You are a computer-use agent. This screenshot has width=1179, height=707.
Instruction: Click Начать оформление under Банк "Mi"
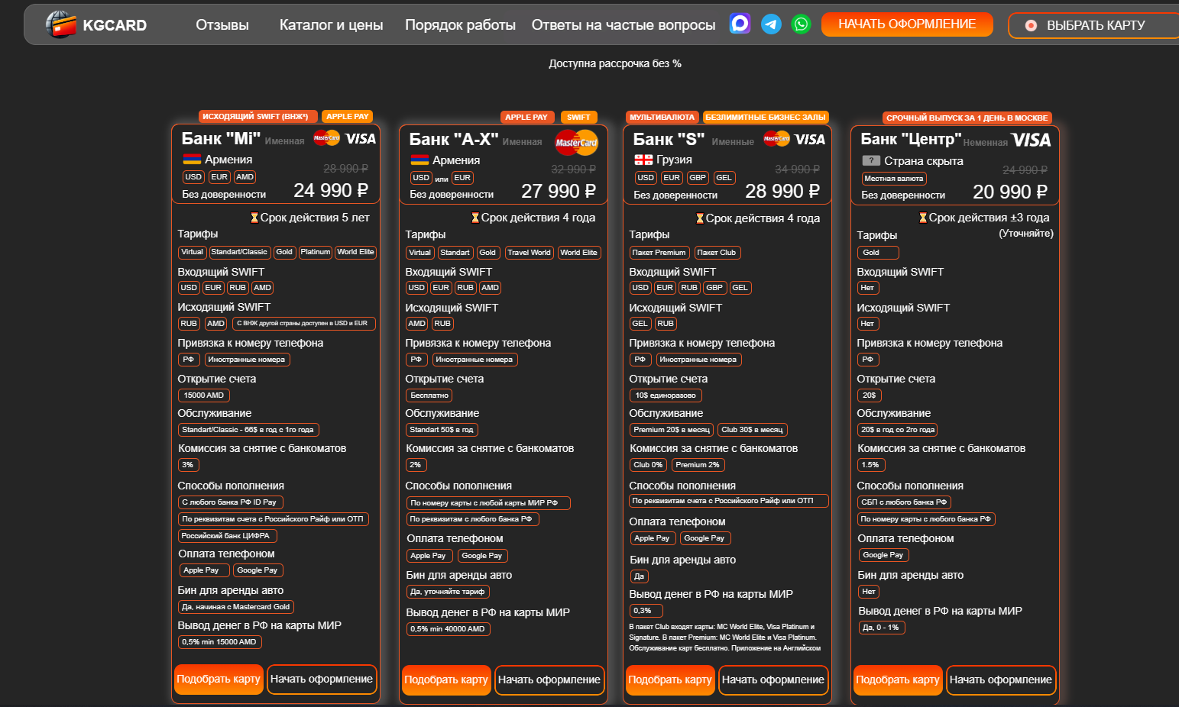point(322,679)
